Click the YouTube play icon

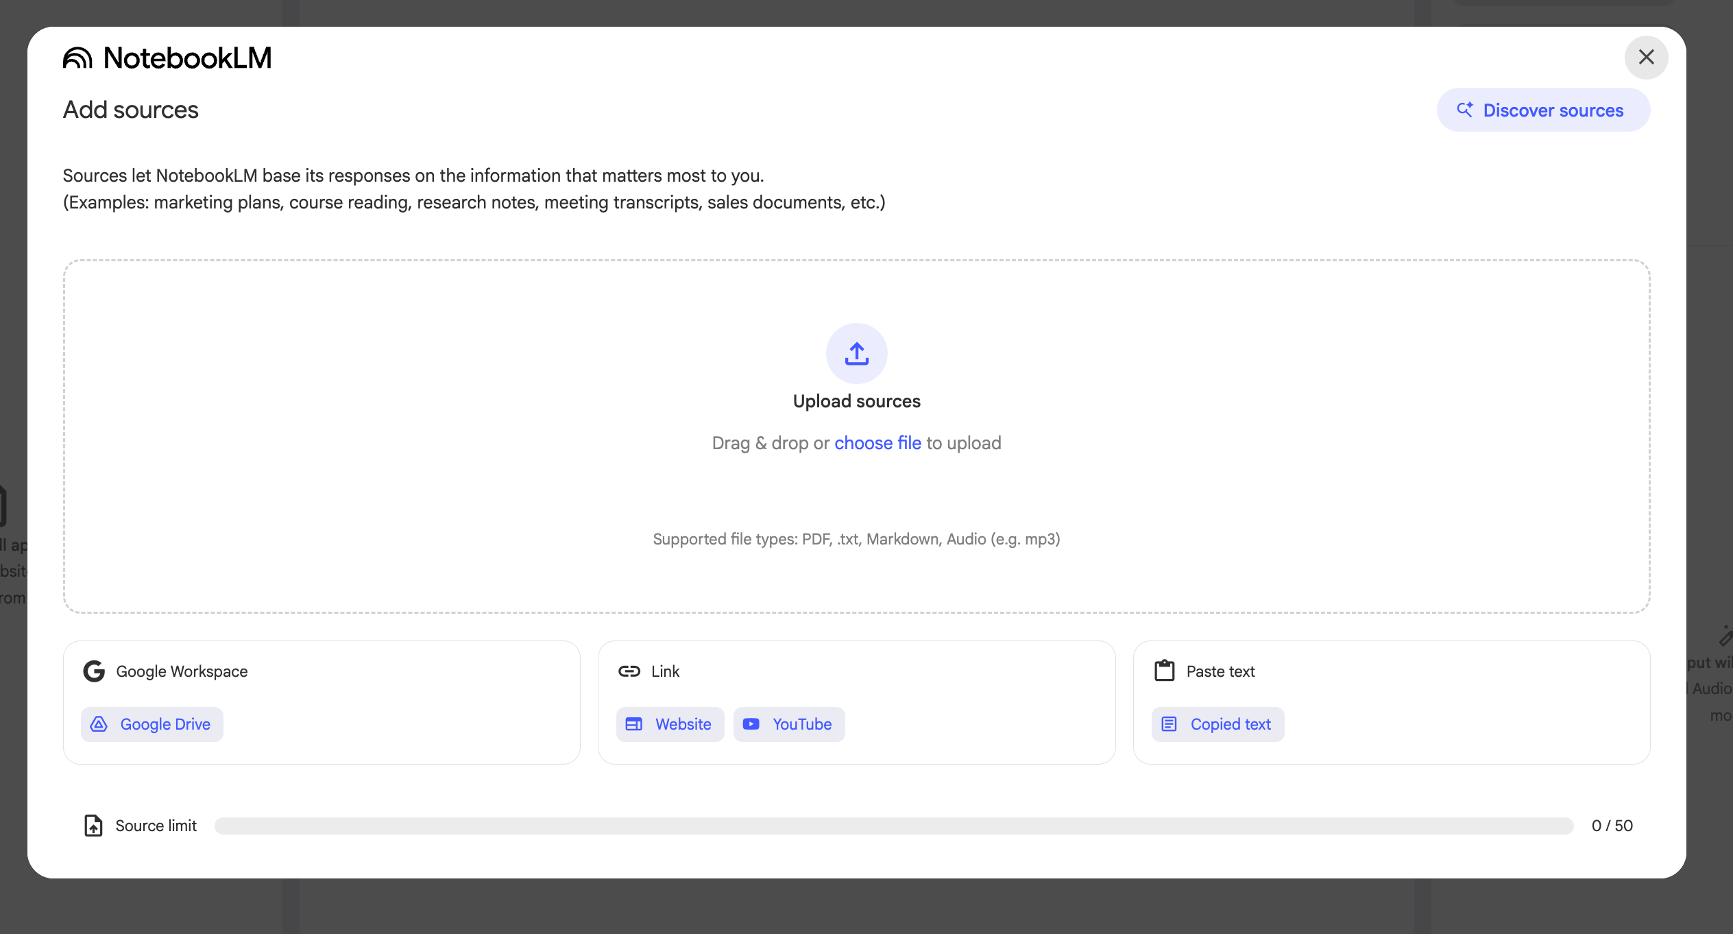(751, 724)
